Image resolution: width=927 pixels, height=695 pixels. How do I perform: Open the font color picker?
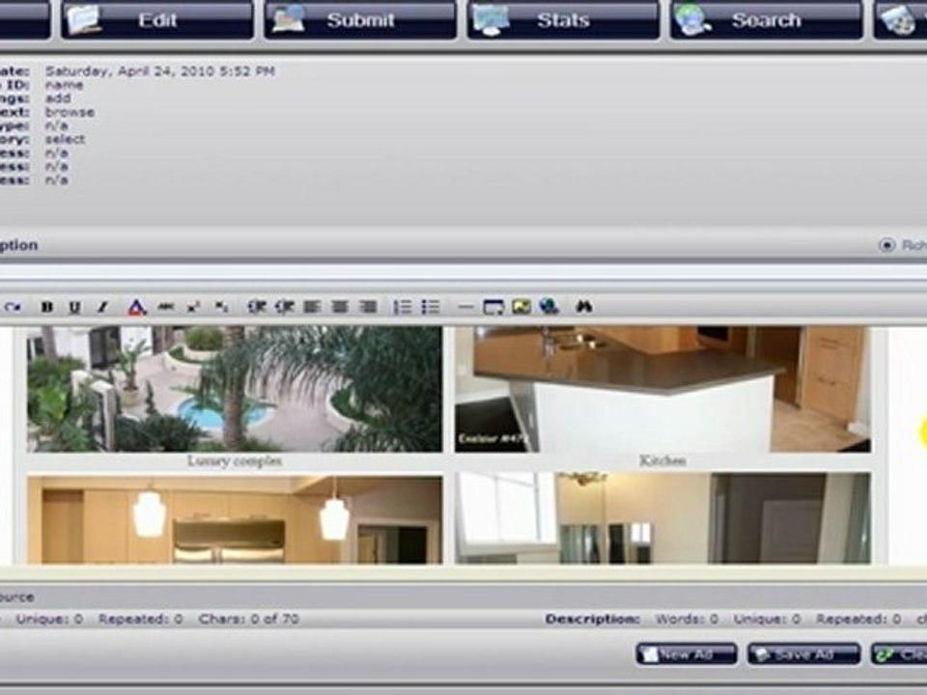pyautogui.click(x=136, y=307)
